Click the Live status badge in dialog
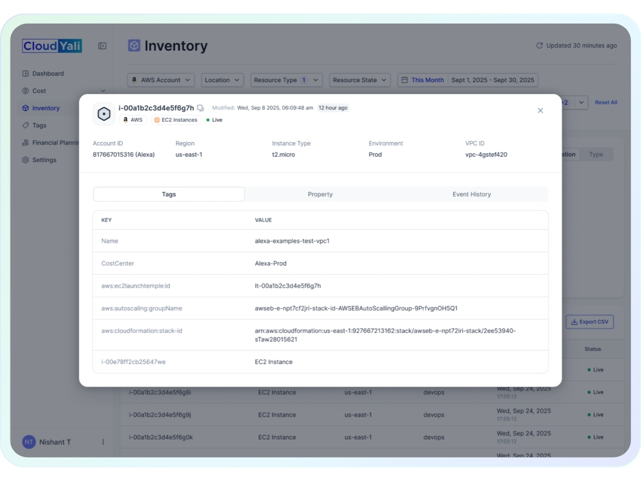This screenshot has width=641, height=481. pos(214,120)
